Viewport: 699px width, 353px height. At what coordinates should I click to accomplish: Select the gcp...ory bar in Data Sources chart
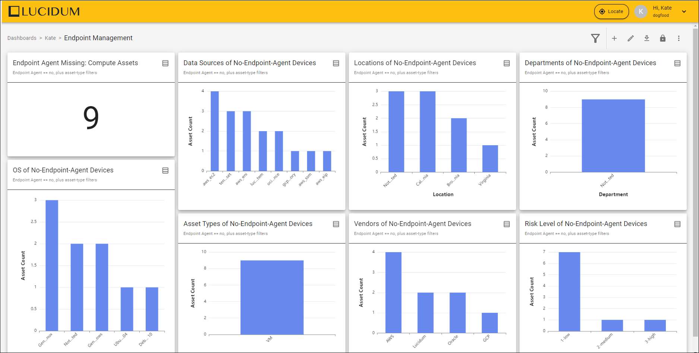295,161
